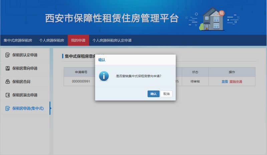Click the 查看 link in table row
The width and height of the screenshot is (267, 155).
tap(225, 82)
